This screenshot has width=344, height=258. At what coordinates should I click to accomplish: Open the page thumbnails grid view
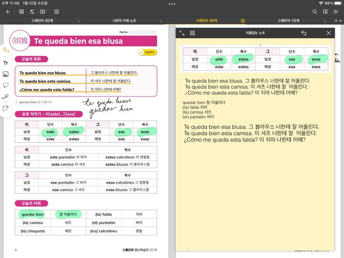click(x=21, y=11)
